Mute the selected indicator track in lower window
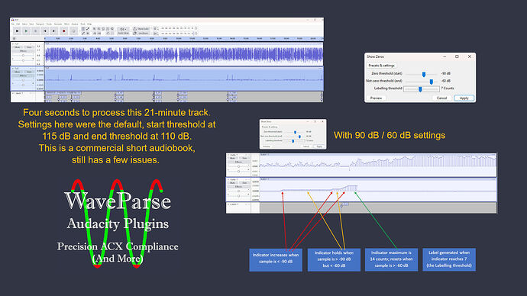Image resolution: width=527 pixels, height=296 pixels. (x=233, y=183)
